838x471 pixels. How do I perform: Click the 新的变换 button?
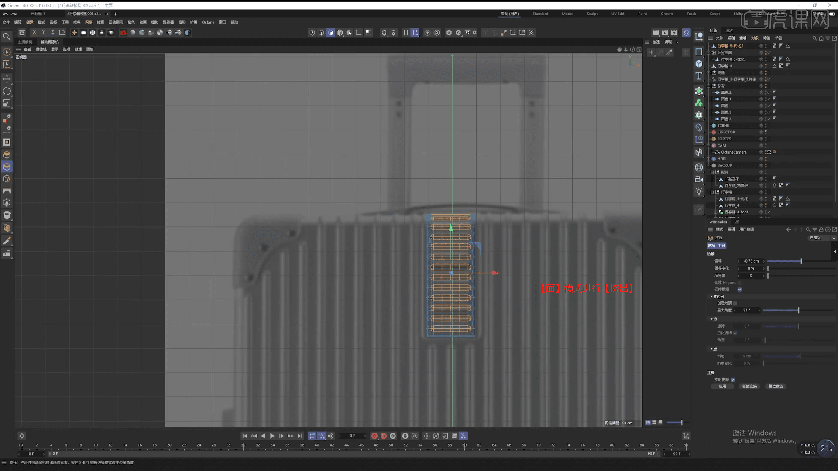coord(749,386)
